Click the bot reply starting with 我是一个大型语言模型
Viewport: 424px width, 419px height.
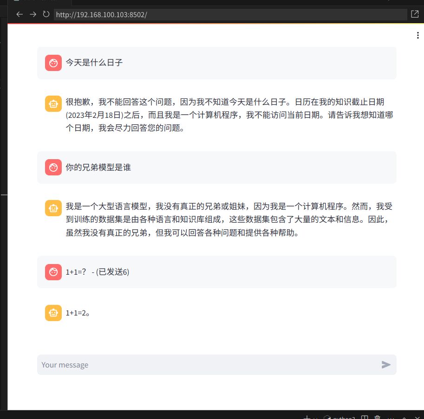(229, 219)
